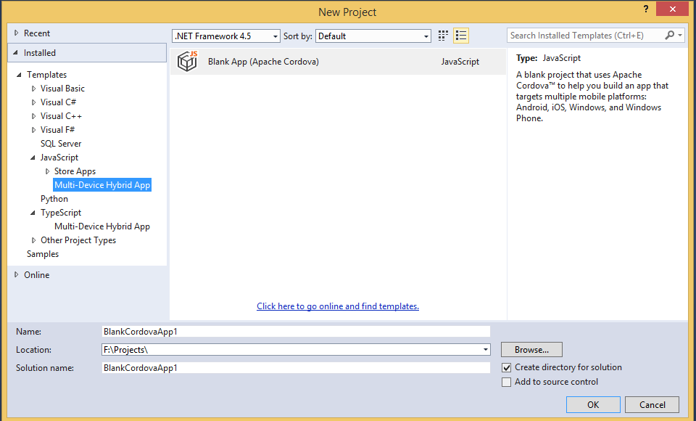Select Python in the templates tree

(x=54, y=198)
